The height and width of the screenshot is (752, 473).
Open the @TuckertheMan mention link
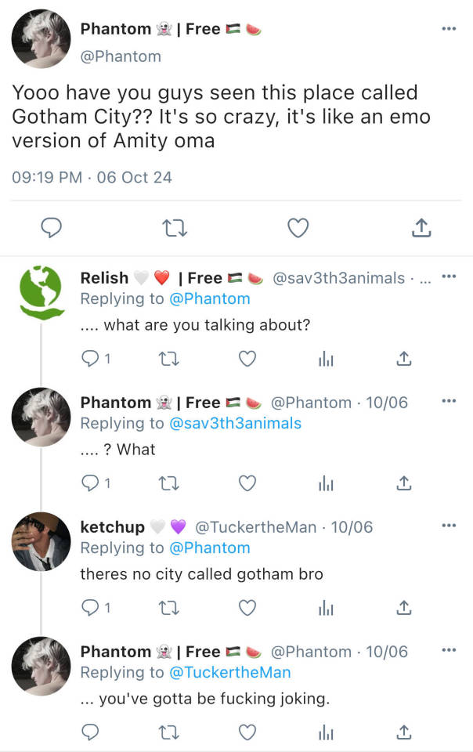(229, 672)
